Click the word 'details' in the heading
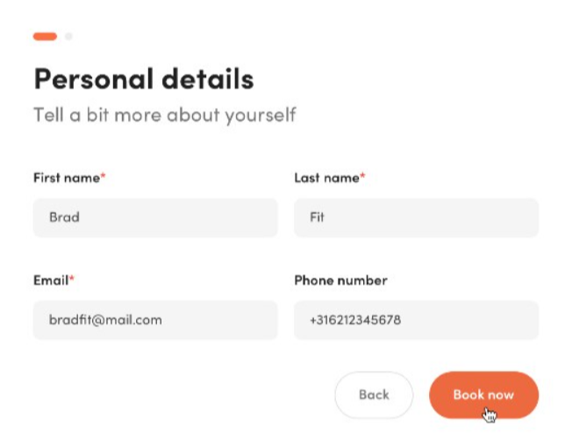Image resolution: width=572 pixels, height=434 pixels. (x=208, y=78)
